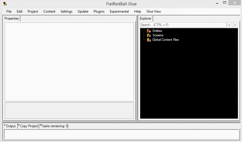The height and width of the screenshot is (142, 242).
Task: Select the Screens tree item
Action: [x=158, y=35]
